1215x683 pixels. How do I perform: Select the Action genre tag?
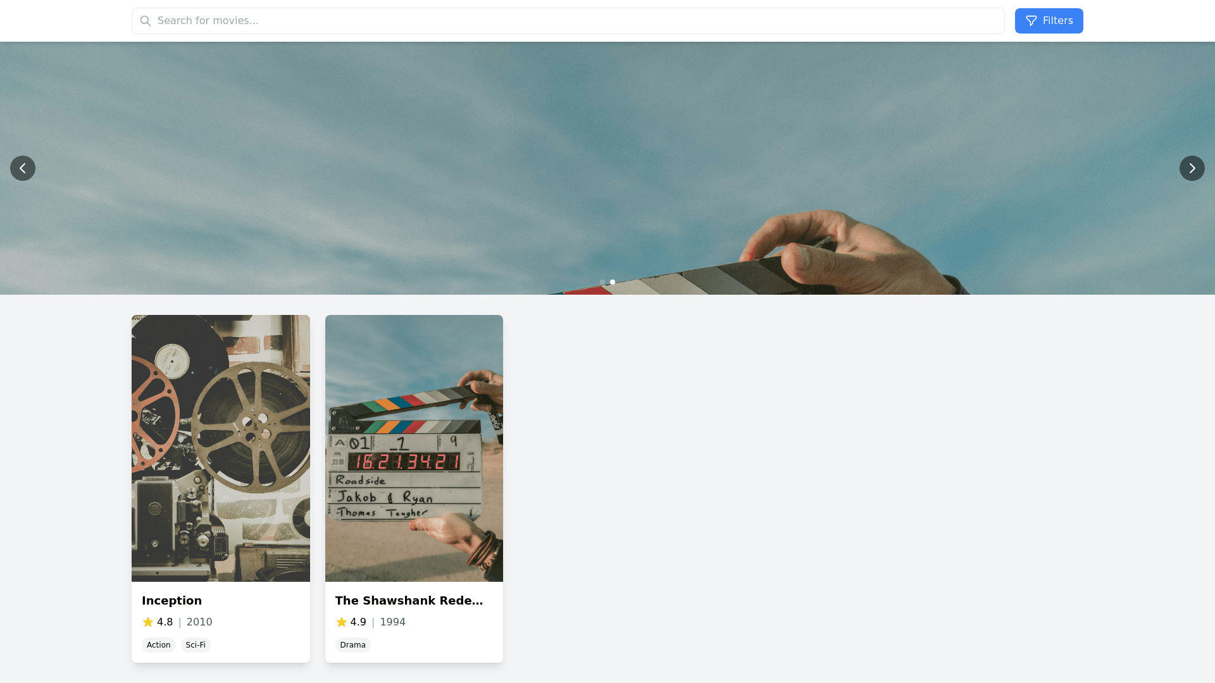coord(158,645)
